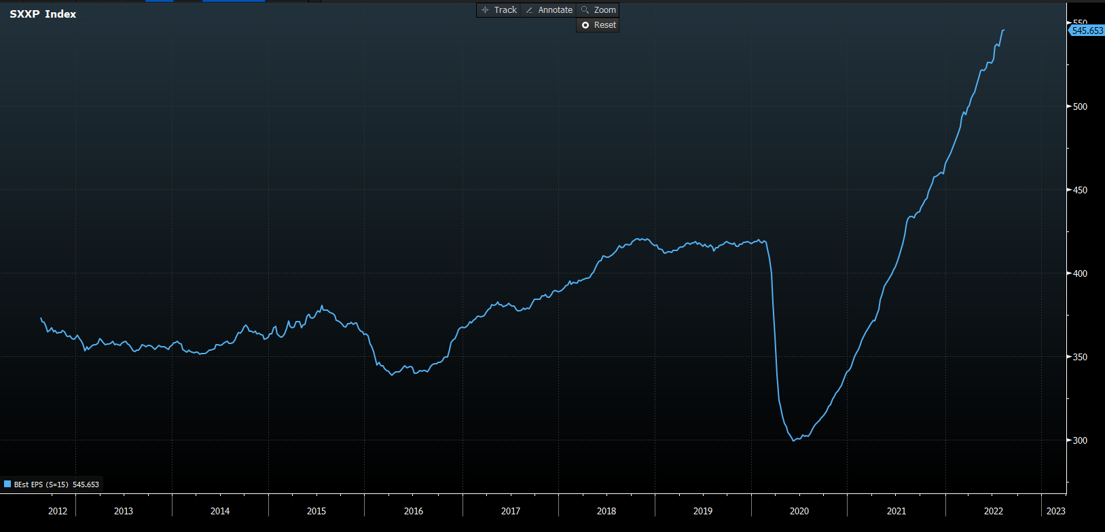Click the 400 value on price axis
The width and height of the screenshot is (1105, 532).
point(1080,273)
